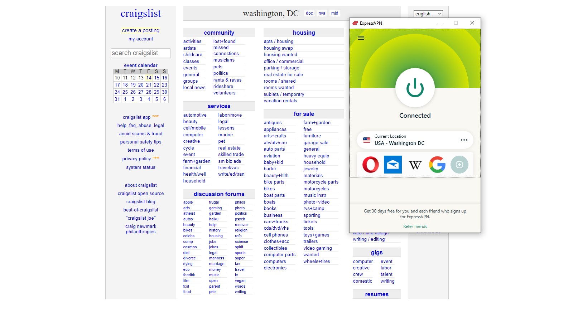Open the writing / editing jobs link
573x322 pixels.
369,239
